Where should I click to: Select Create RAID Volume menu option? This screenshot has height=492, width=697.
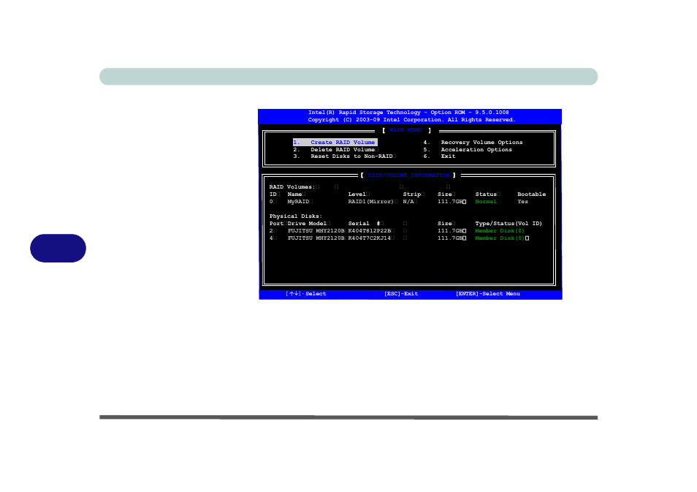coord(335,143)
